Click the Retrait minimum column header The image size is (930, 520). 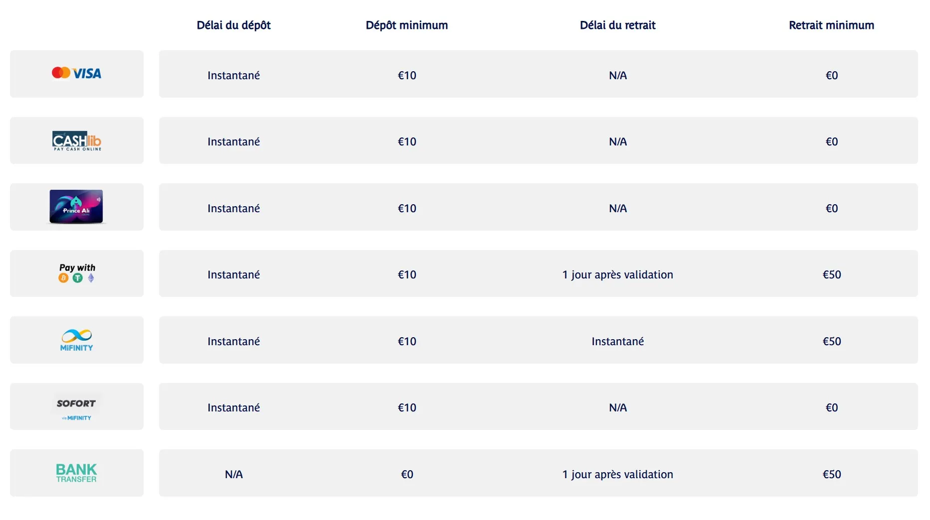click(x=831, y=25)
